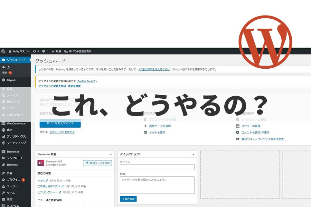Open WooCommerce sidebar menu
Screen dimensions: 311x207
coord(15,124)
